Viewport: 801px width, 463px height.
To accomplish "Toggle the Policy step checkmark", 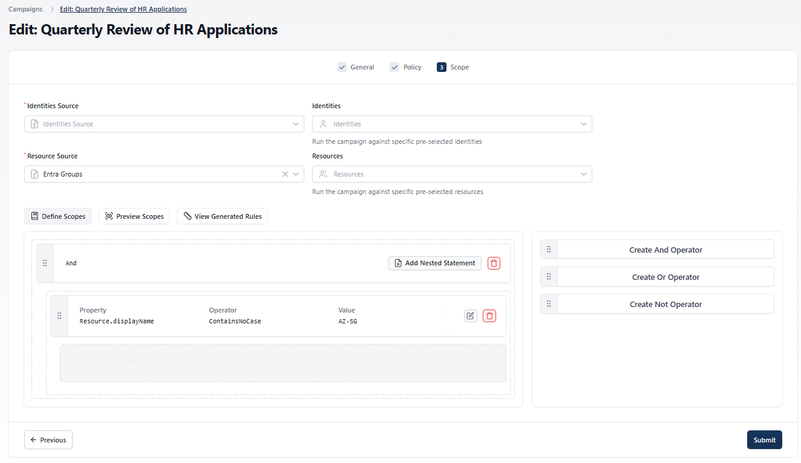I will (394, 67).
